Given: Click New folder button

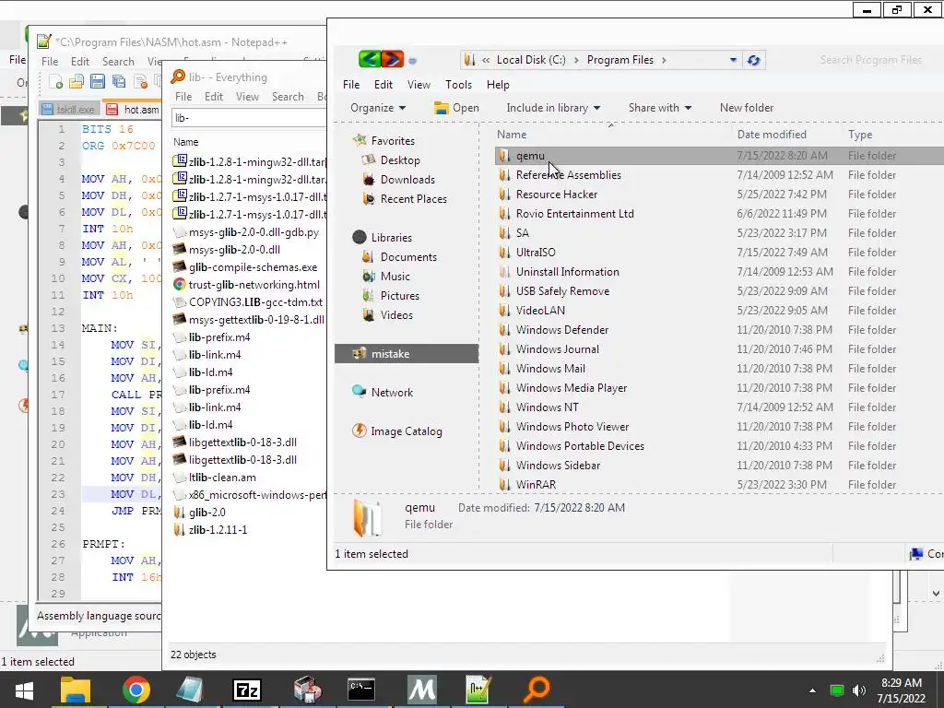Looking at the screenshot, I should [747, 108].
